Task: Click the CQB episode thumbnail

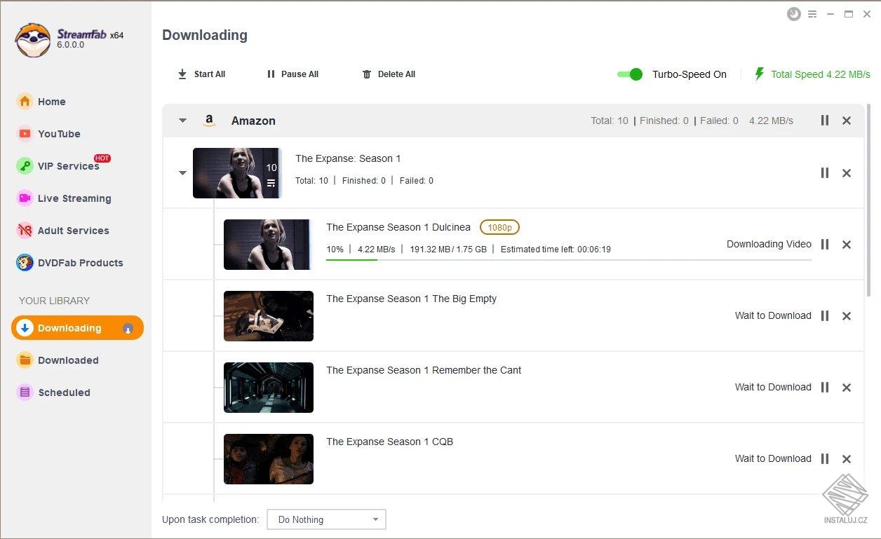Action: (269, 459)
